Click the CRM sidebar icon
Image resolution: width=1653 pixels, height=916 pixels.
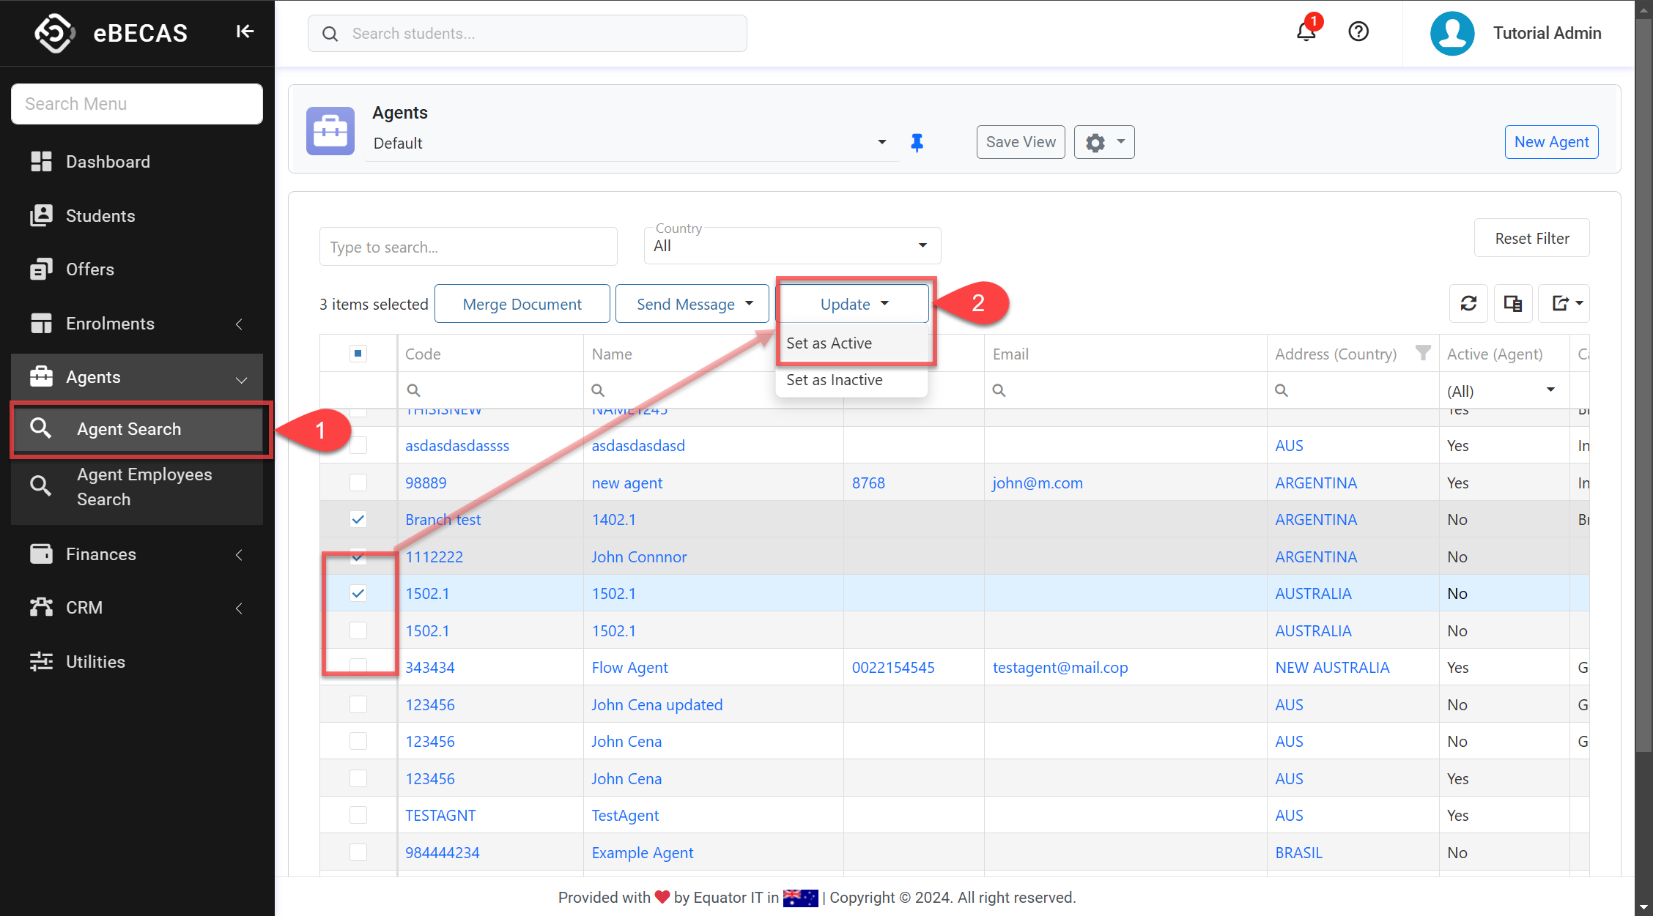(x=41, y=607)
